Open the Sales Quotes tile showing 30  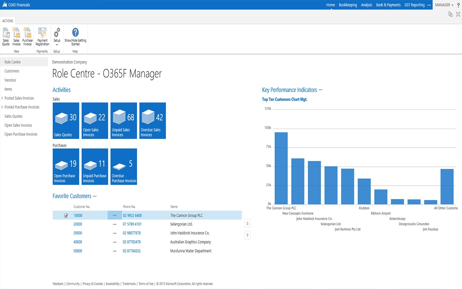click(x=66, y=121)
